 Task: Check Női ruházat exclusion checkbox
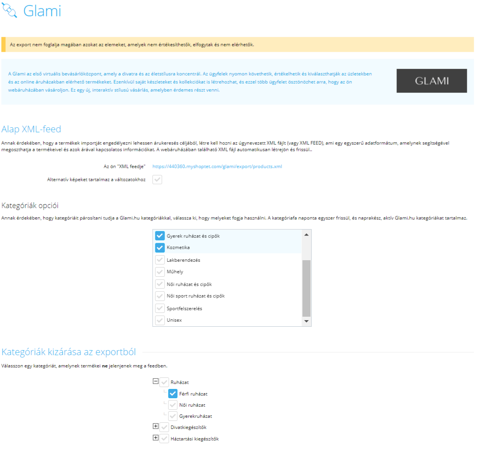click(173, 405)
